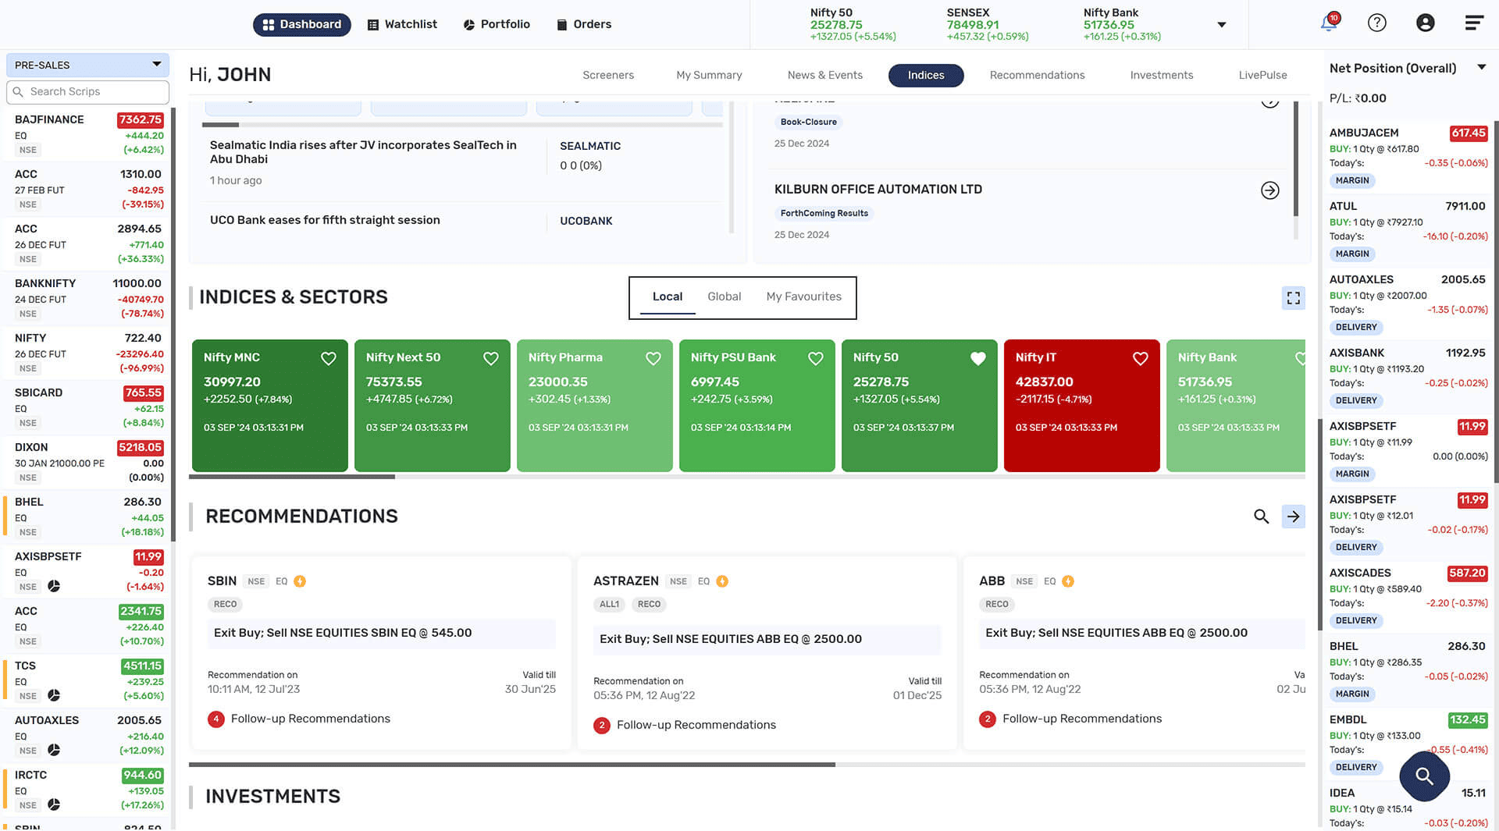Open ASTRAZEN Follow-up Recommendations

click(x=696, y=725)
